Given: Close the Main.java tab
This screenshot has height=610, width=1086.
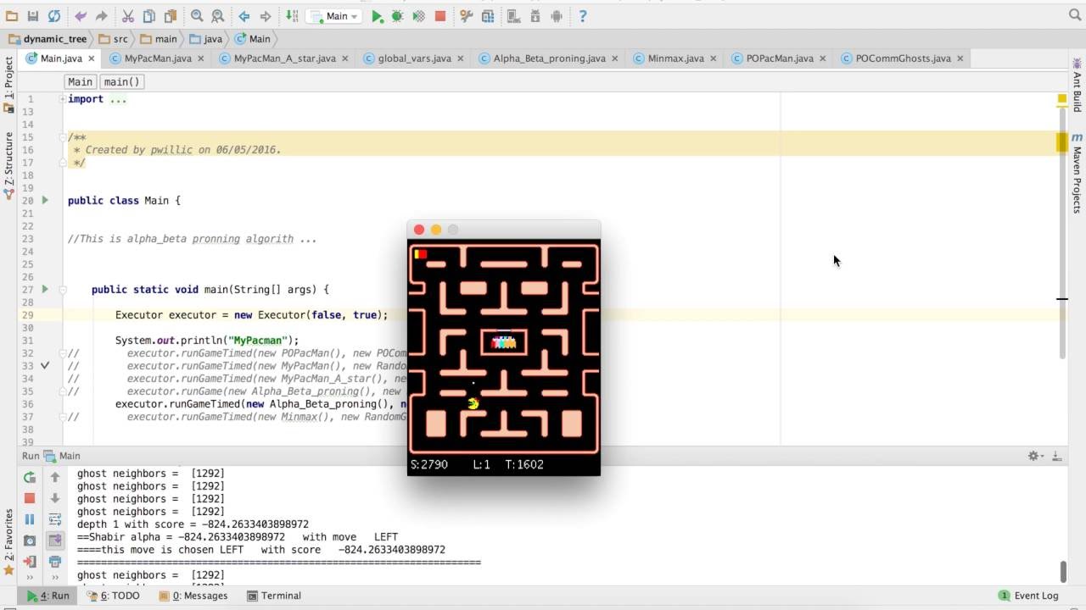Looking at the screenshot, I should tap(92, 58).
